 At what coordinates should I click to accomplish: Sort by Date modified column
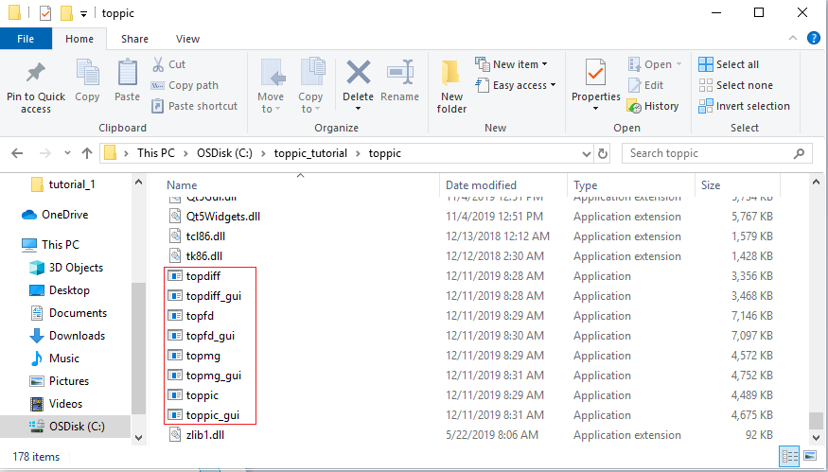481,185
